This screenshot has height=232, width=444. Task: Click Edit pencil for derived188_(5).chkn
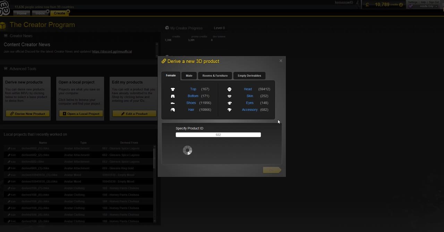tap(12, 208)
